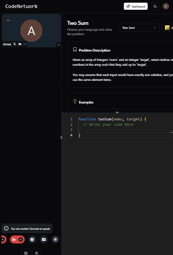Image resolution: width=173 pixels, height=255 pixels.
Task: Click the name label "Aman"
Action: click(x=7, y=44)
